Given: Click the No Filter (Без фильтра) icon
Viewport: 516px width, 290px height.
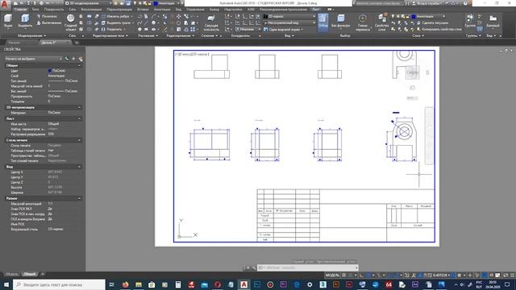Looking at the screenshot, I should pyautogui.click(x=340, y=21).
